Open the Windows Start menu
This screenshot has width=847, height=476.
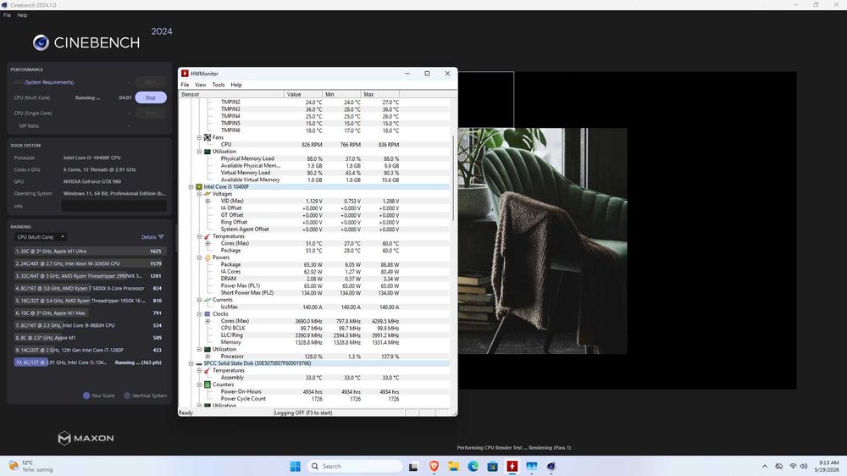point(295,467)
